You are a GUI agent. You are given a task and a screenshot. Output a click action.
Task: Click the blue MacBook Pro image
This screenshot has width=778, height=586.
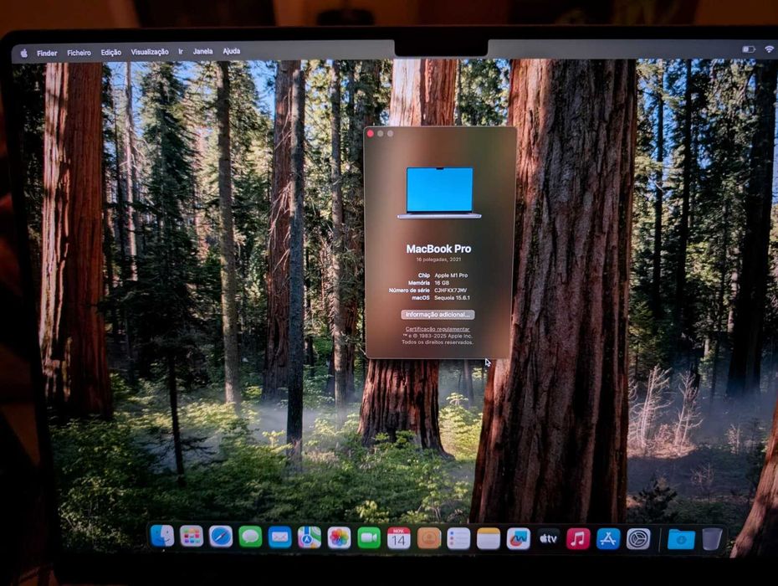pos(439,193)
